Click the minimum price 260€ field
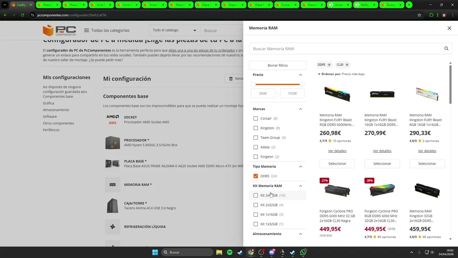Screen dimensions: 458x258 (263, 93)
